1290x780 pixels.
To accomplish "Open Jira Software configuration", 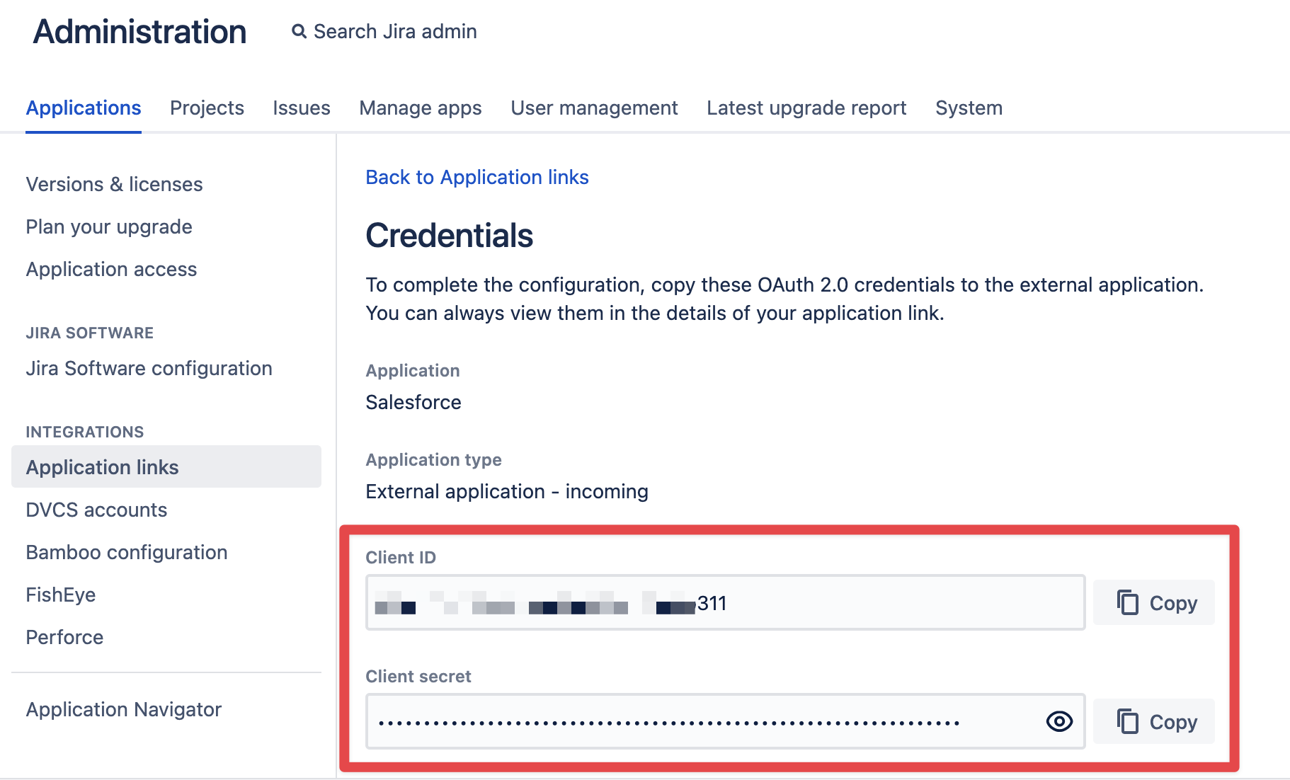I will pos(149,368).
